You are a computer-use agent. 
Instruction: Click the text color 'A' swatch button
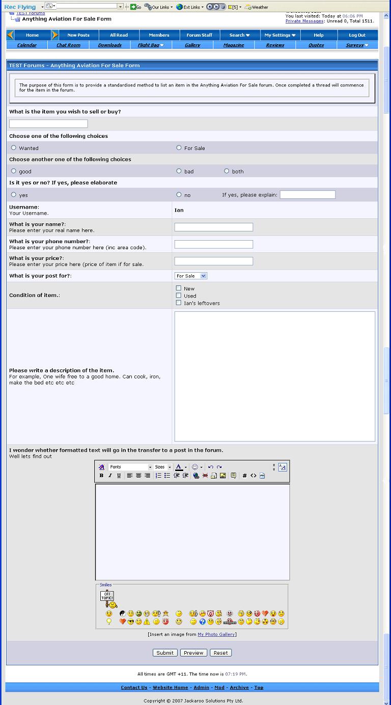coord(179,467)
